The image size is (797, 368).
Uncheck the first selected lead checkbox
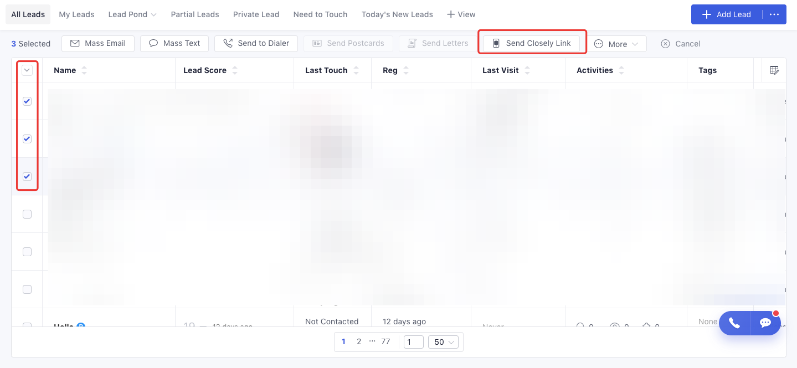coord(27,101)
